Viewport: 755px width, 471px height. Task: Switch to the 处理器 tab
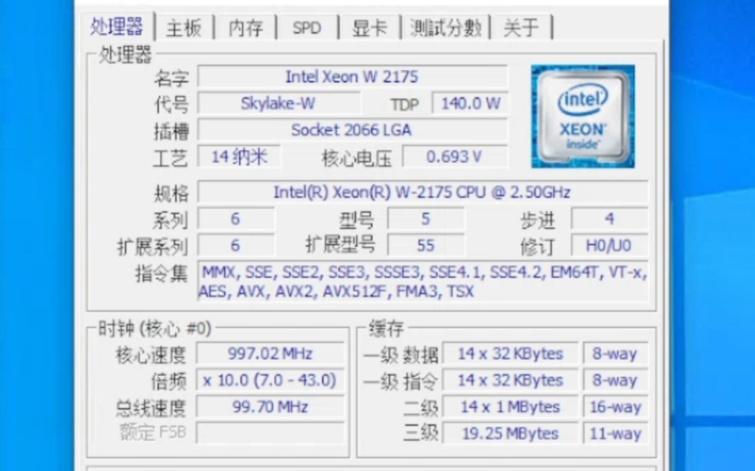116,27
